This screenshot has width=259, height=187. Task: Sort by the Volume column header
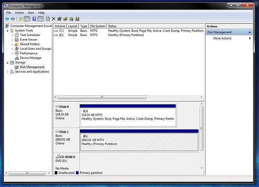60,26
